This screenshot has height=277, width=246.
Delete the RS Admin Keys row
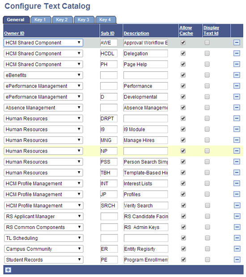coord(237,227)
